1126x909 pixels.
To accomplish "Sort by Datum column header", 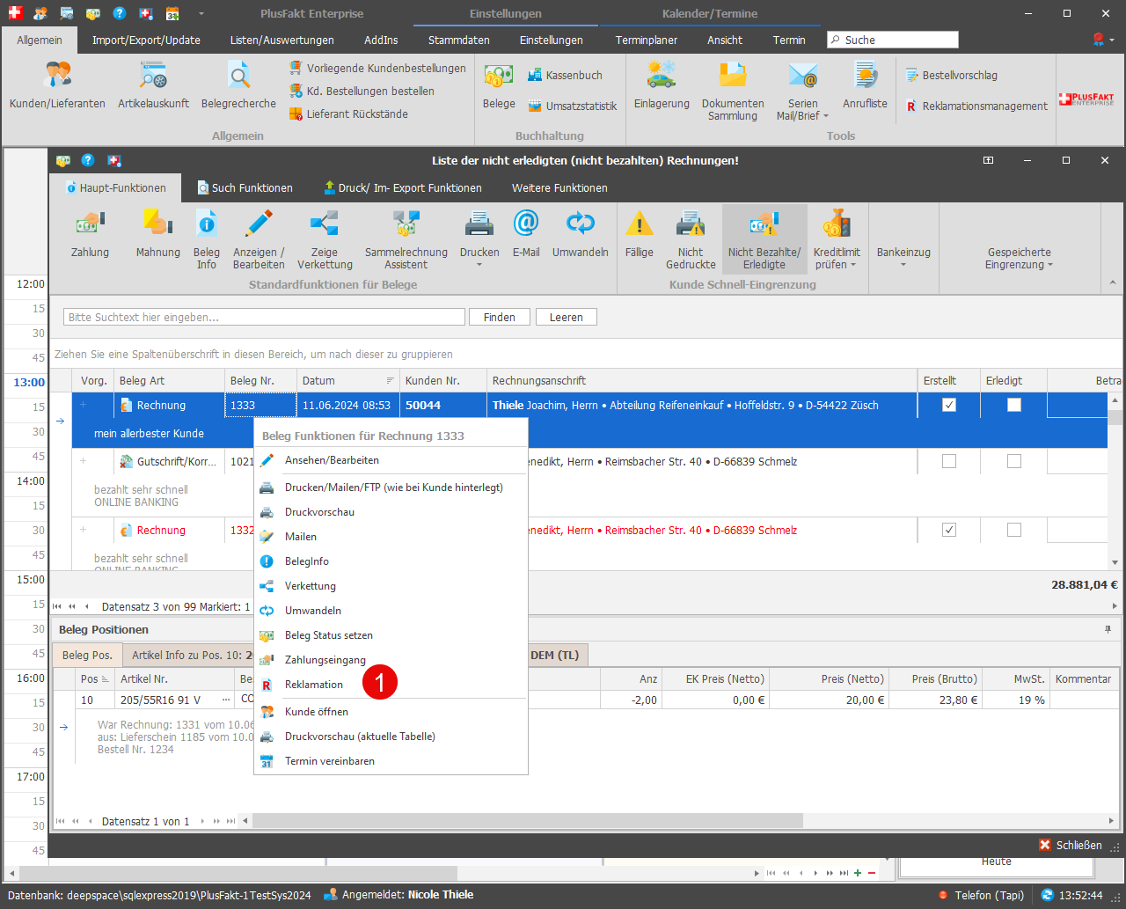I will point(348,380).
